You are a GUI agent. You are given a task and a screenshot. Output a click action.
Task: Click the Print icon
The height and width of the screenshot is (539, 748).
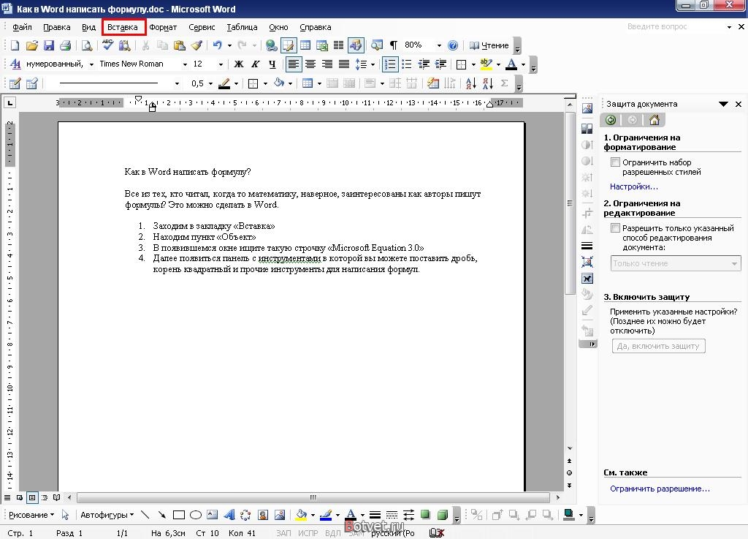pos(65,45)
